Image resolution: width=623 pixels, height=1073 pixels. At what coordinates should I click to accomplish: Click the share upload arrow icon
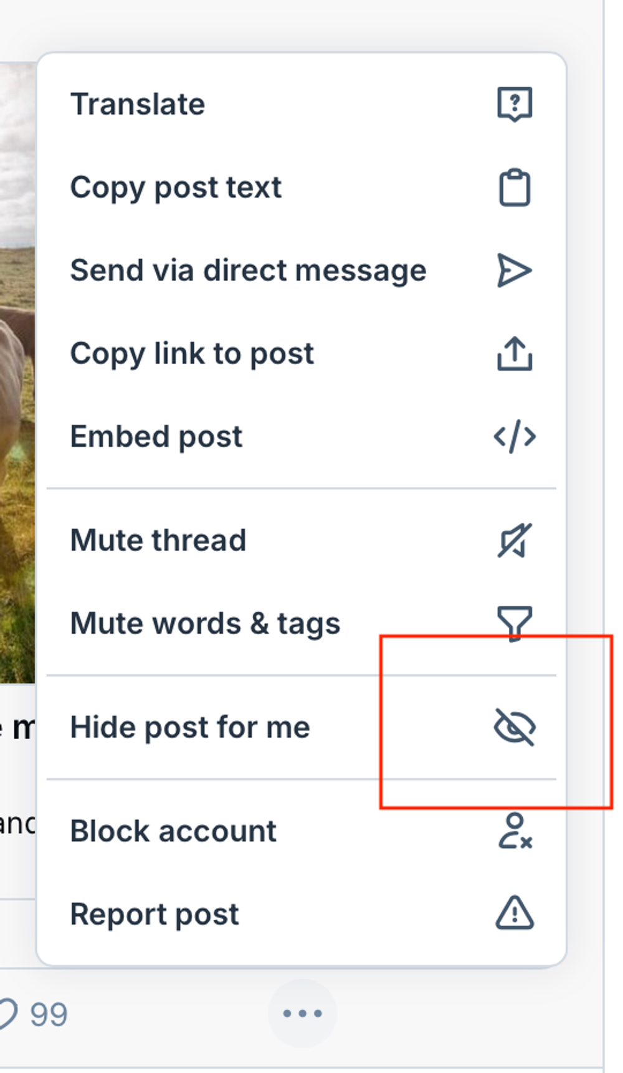515,353
